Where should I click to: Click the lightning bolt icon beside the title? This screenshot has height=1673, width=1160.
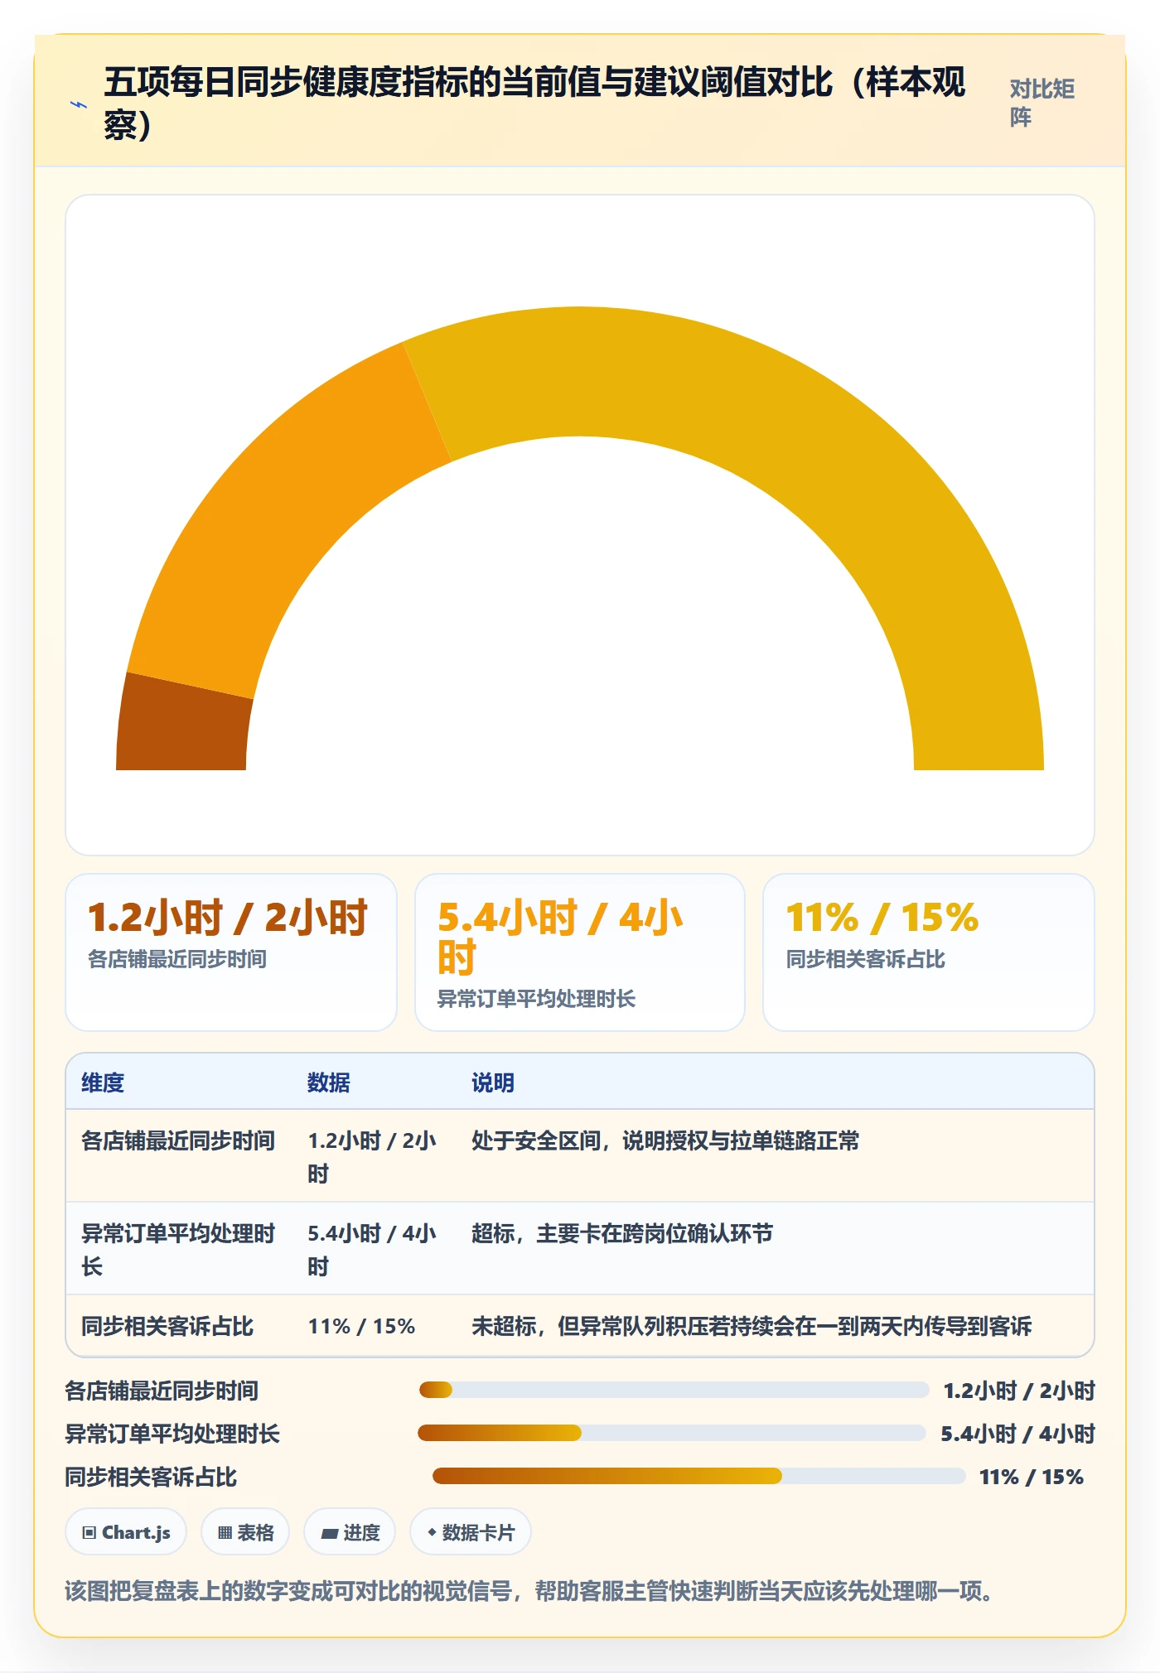pos(79,104)
